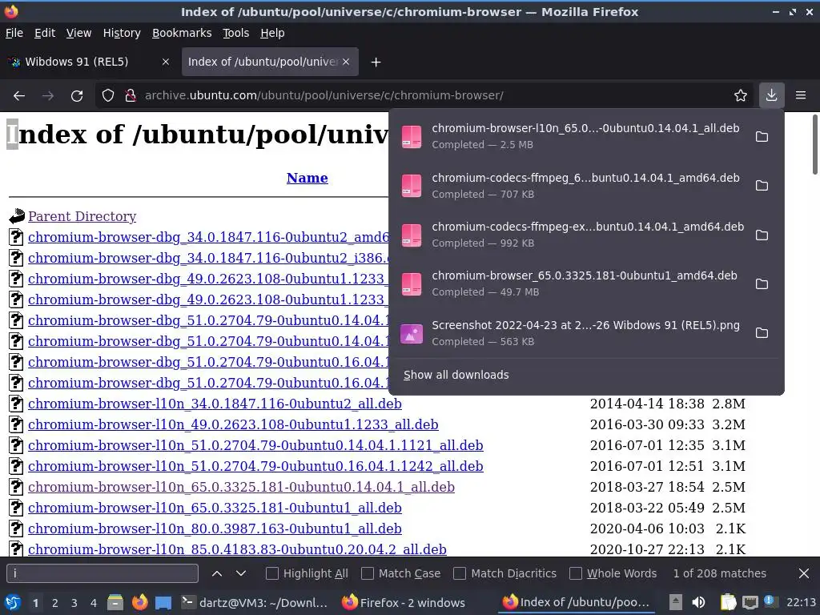Open the Bookmarks menu
The height and width of the screenshot is (615, 820).
coord(182,33)
